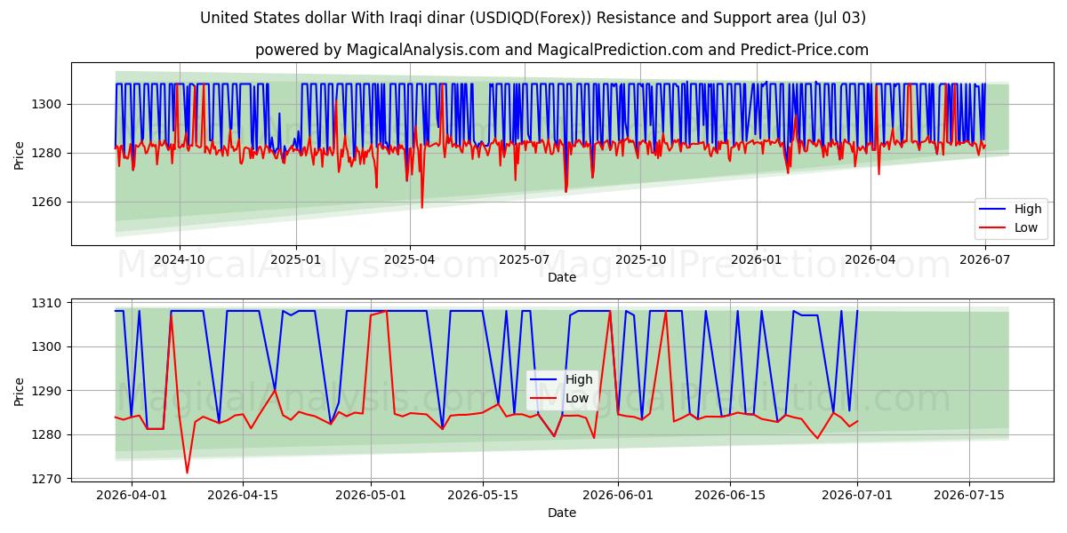Click the 2026-06-15 label on bottom chart
The height and width of the screenshot is (533, 1067).
(730, 495)
